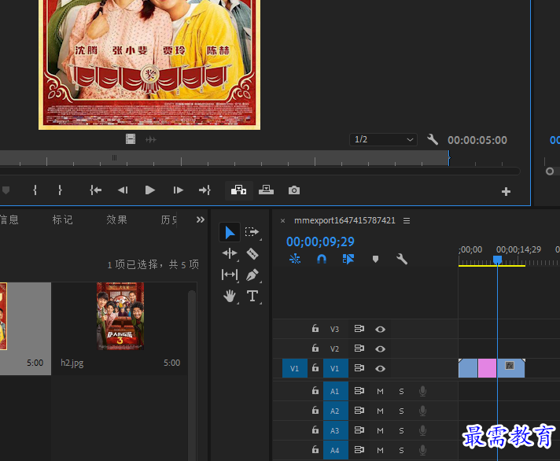Step forward one frame
560x461 pixels.
click(x=178, y=190)
